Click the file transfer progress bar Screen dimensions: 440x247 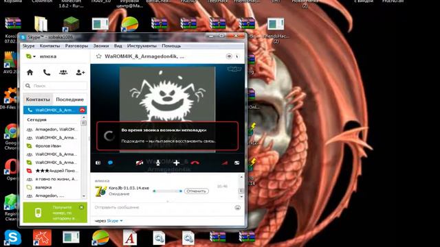pyautogui.click(x=168, y=191)
